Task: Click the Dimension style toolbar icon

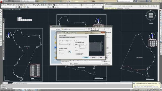Action: 69,5
